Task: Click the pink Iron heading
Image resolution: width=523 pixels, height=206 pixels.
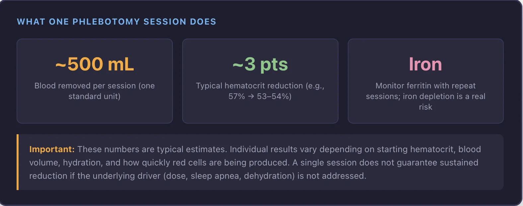Action: (425, 64)
